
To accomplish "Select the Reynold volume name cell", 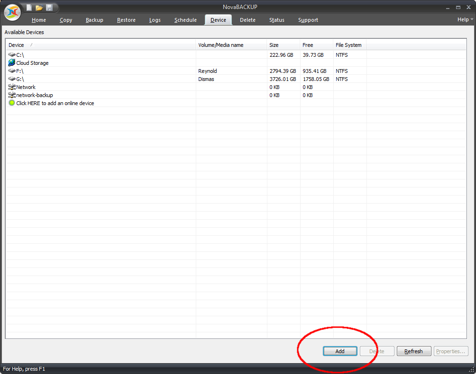I will 208,71.
